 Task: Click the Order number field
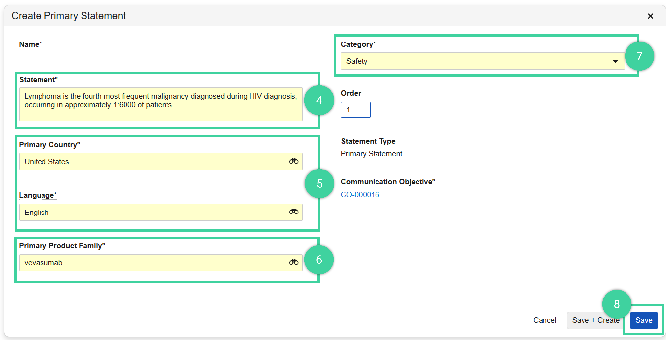pyautogui.click(x=355, y=110)
